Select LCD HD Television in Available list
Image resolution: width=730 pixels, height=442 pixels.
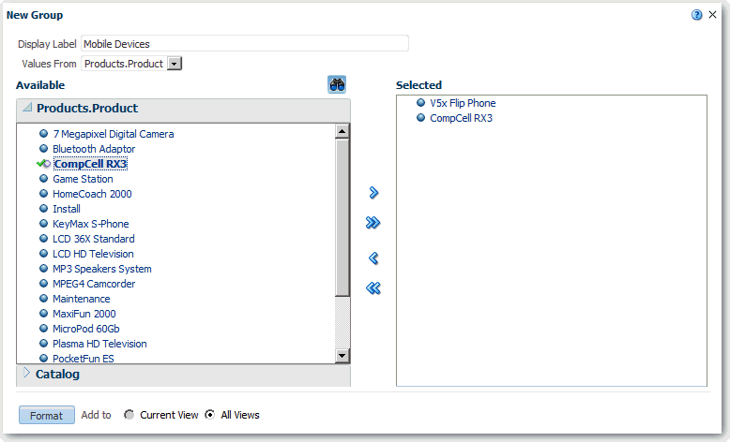93,254
